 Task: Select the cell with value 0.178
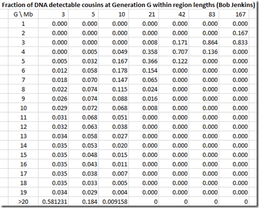[x=114, y=70]
